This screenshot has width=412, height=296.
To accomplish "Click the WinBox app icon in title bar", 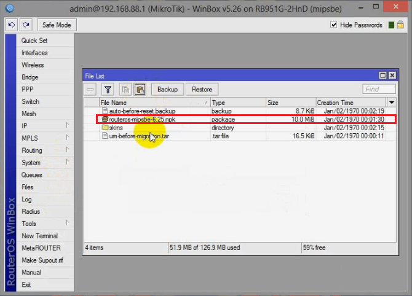I will 10,9.
